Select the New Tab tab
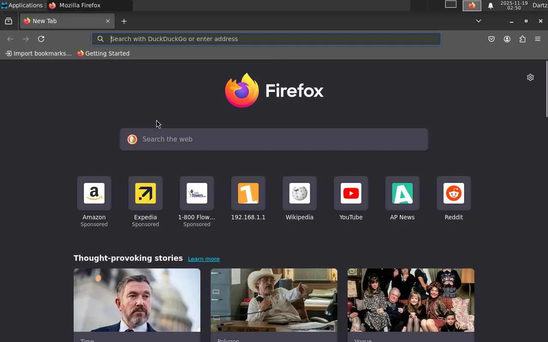The image size is (548, 342). click(x=67, y=21)
